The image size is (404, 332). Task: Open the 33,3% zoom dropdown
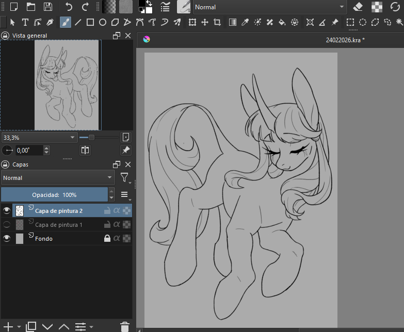(39, 138)
